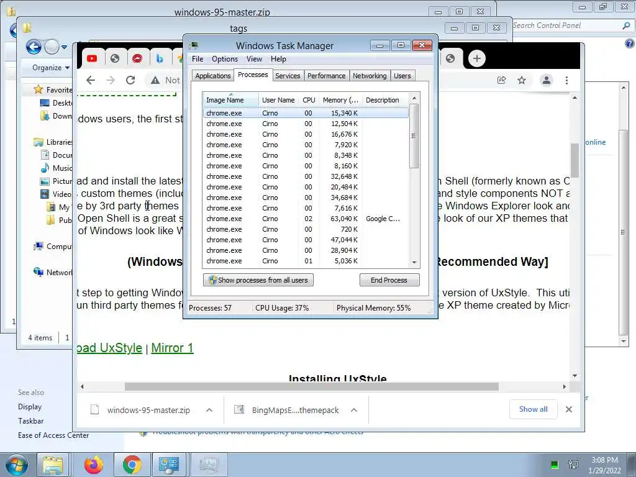The image size is (636, 477).
Task: Expand the windows-95-master.zip download options
Action: [x=209, y=410]
